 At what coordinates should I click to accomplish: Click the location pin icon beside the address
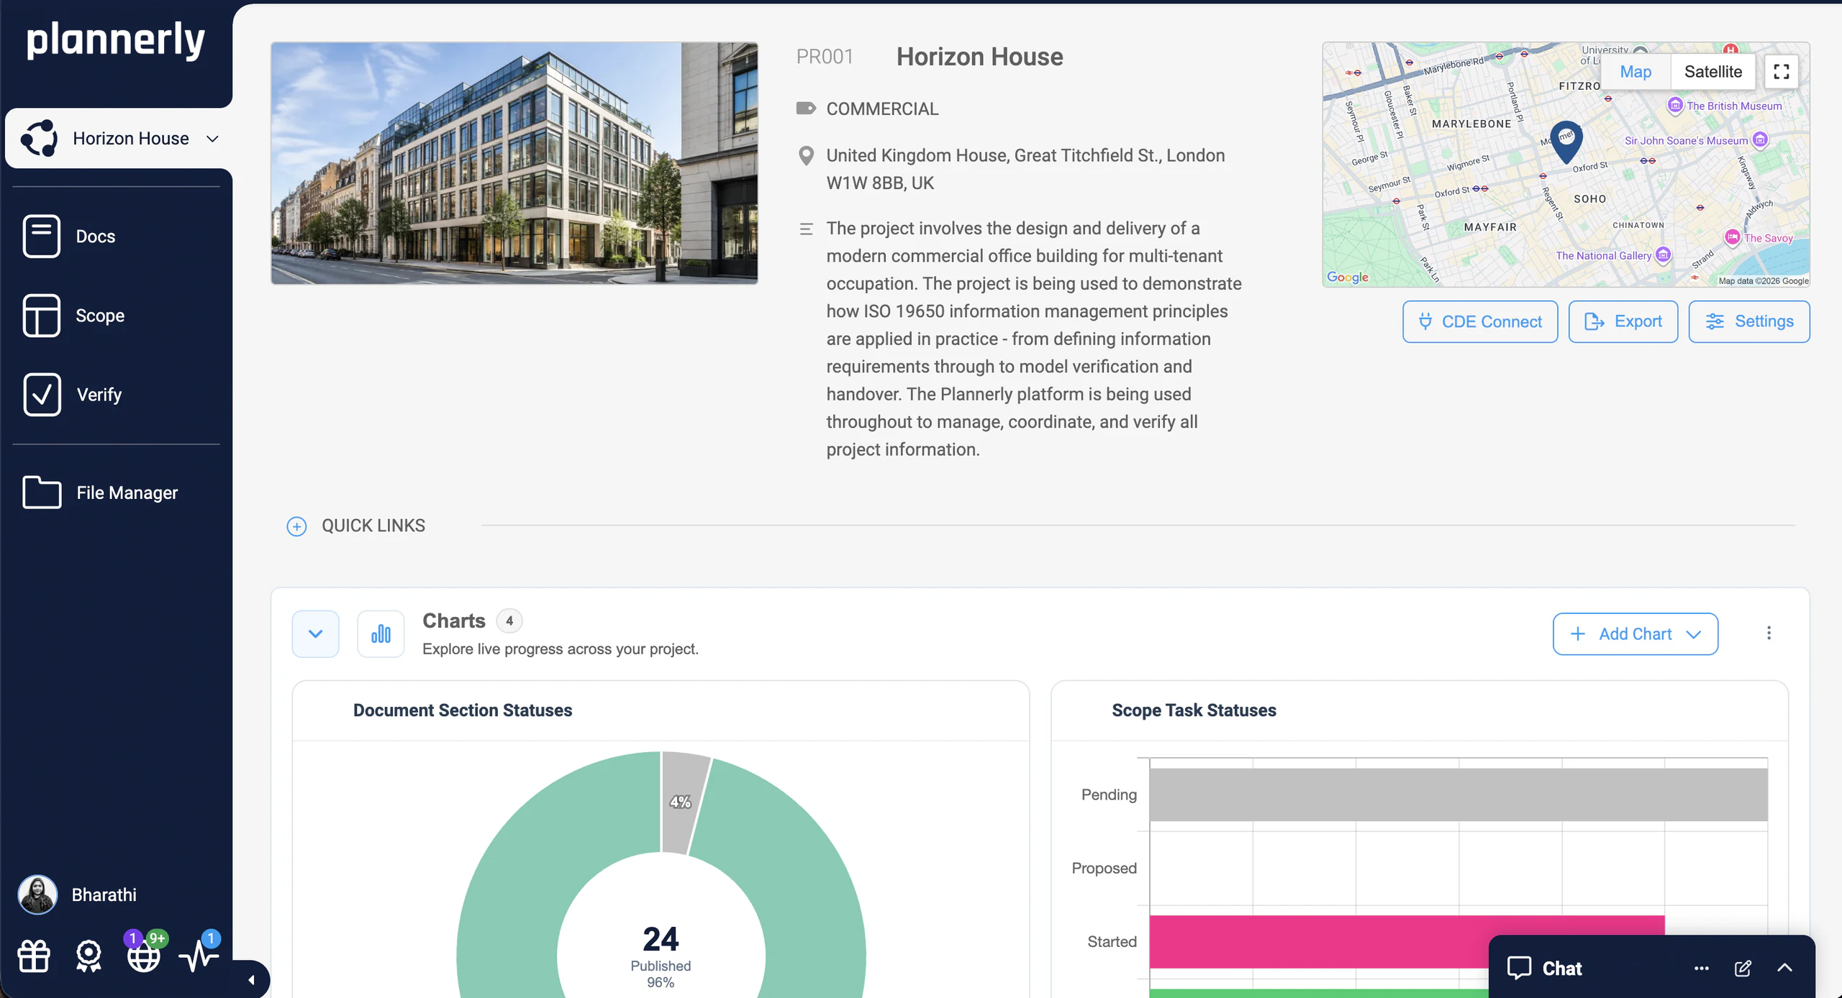point(806,156)
